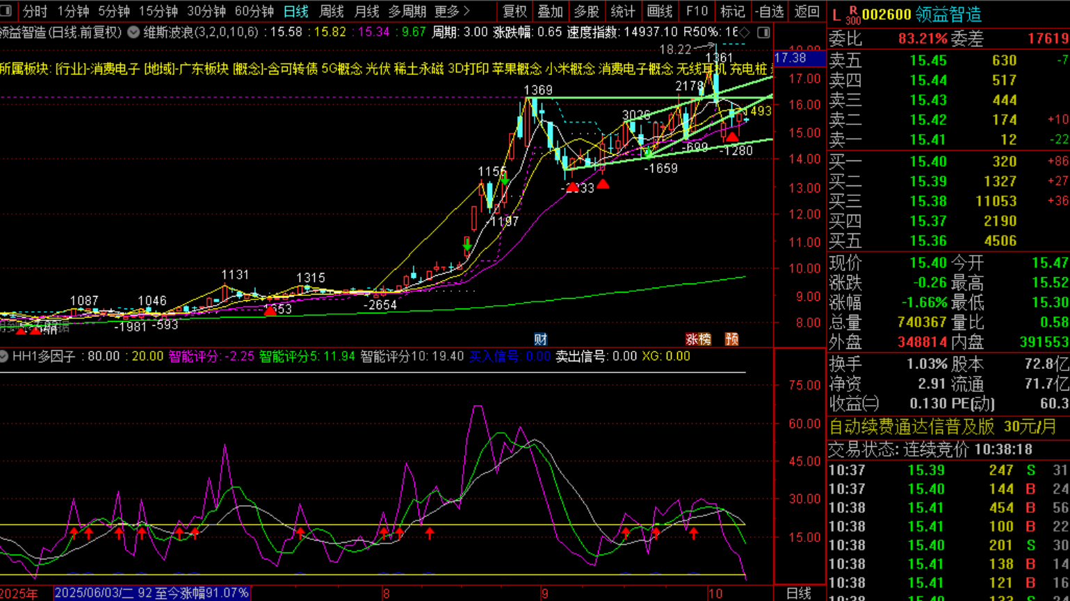Viewport: 1070px width, 601px height.
Task: Click the 买三 volume 11053
Action: tap(996, 201)
